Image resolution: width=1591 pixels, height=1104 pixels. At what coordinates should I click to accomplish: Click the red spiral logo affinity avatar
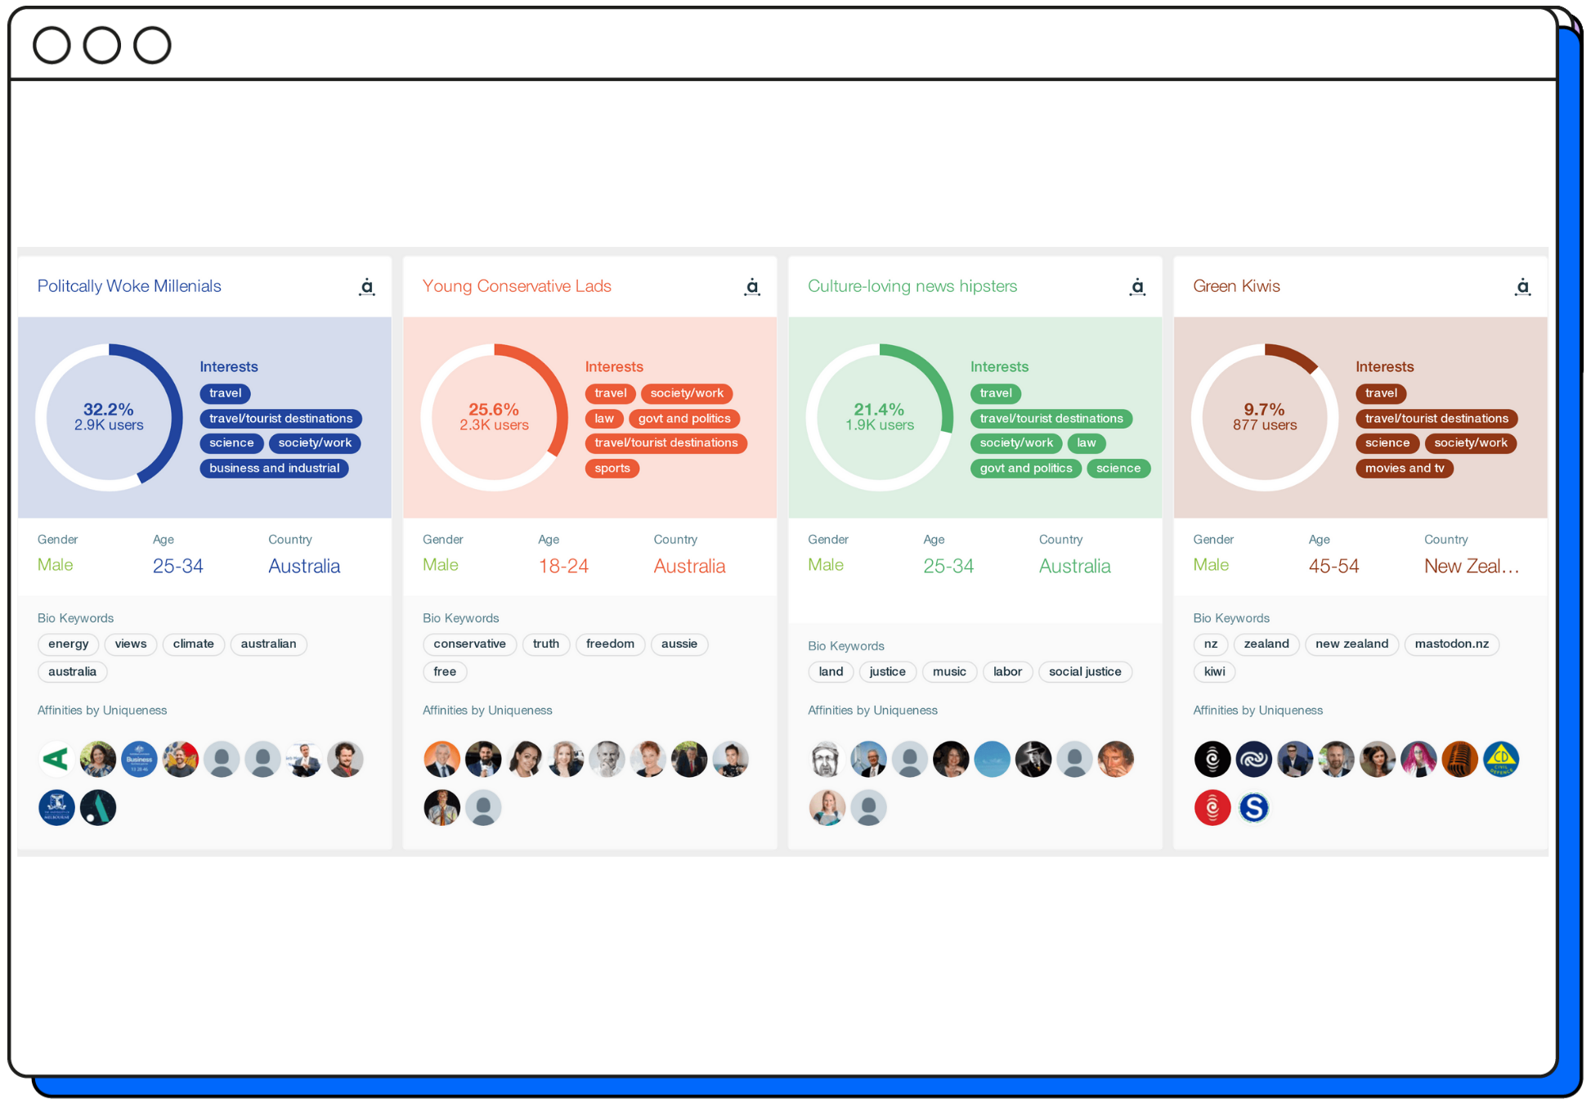[1212, 808]
